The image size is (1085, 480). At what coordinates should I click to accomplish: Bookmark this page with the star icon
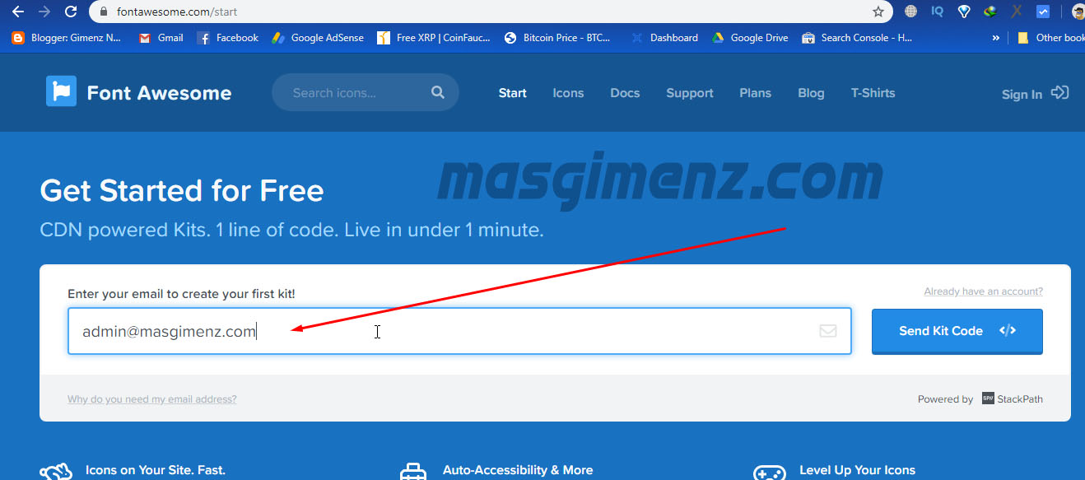tap(878, 12)
